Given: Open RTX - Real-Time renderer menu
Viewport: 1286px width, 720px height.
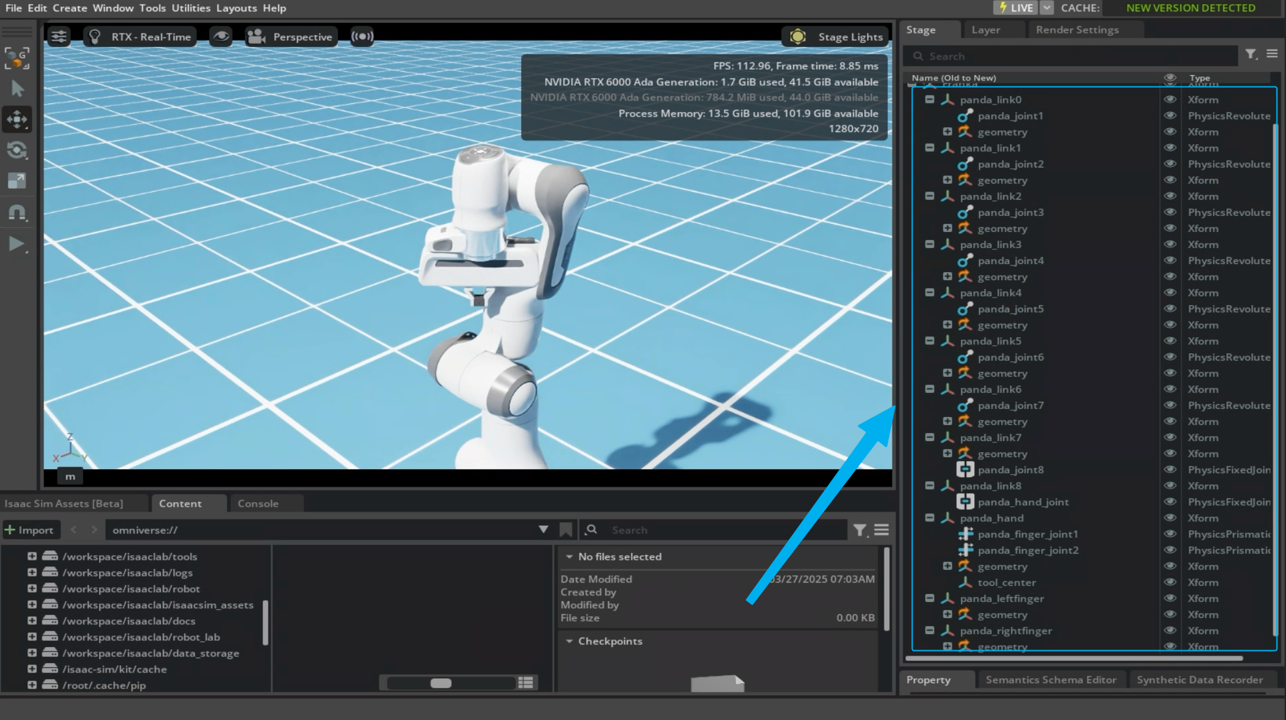Looking at the screenshot, I should [140, 37].
